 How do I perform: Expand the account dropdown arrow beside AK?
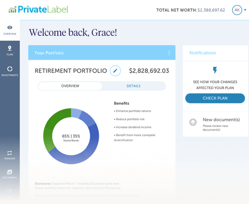245,10
